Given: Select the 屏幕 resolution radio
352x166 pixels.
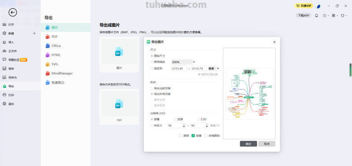Looking at the screenshot, I should pyautogui.click(x=152, y=119).
